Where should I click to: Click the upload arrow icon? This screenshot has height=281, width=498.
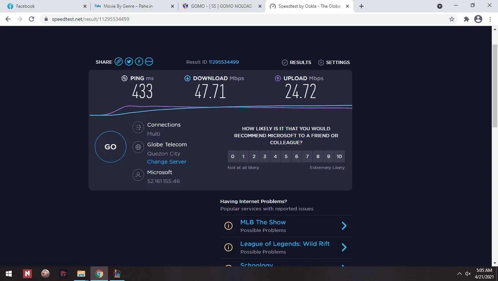278,78
